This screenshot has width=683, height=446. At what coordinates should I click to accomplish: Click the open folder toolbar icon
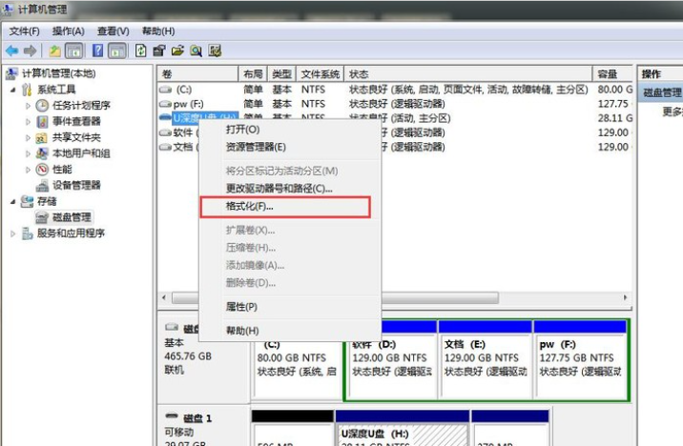pyautogui.click(x=177, y=51)
